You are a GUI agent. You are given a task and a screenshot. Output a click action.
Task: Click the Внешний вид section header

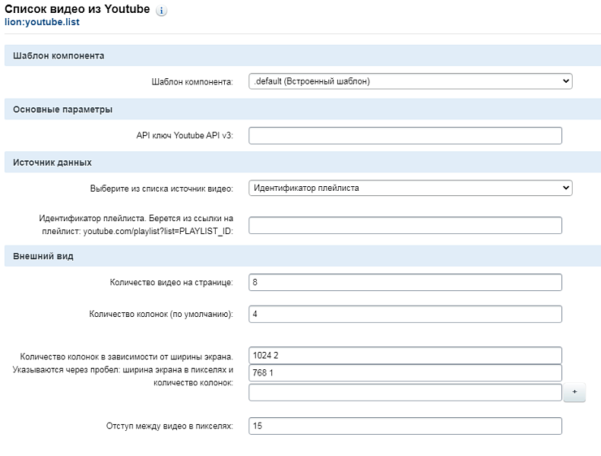43,256
